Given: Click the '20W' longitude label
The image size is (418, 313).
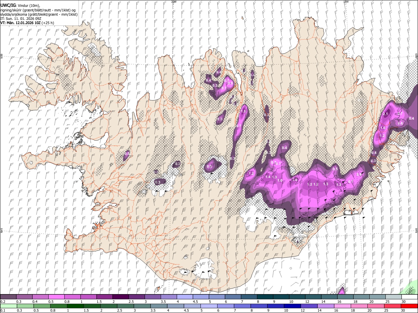Looking at the screenshot, I should pos(174,2).
